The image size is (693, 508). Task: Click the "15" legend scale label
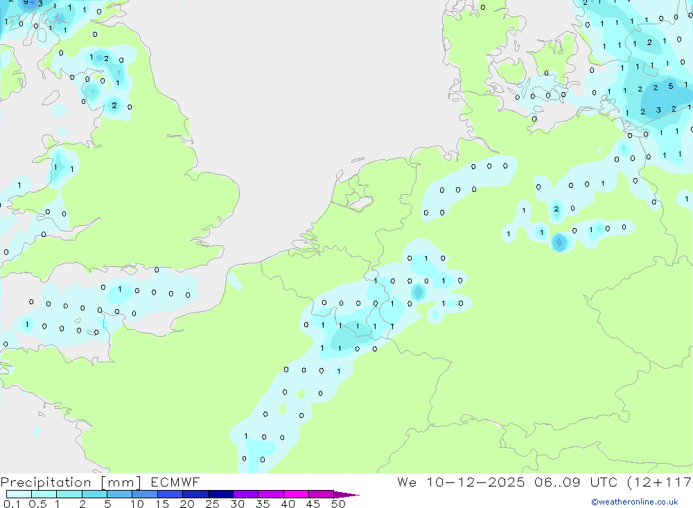click(162, 504)
